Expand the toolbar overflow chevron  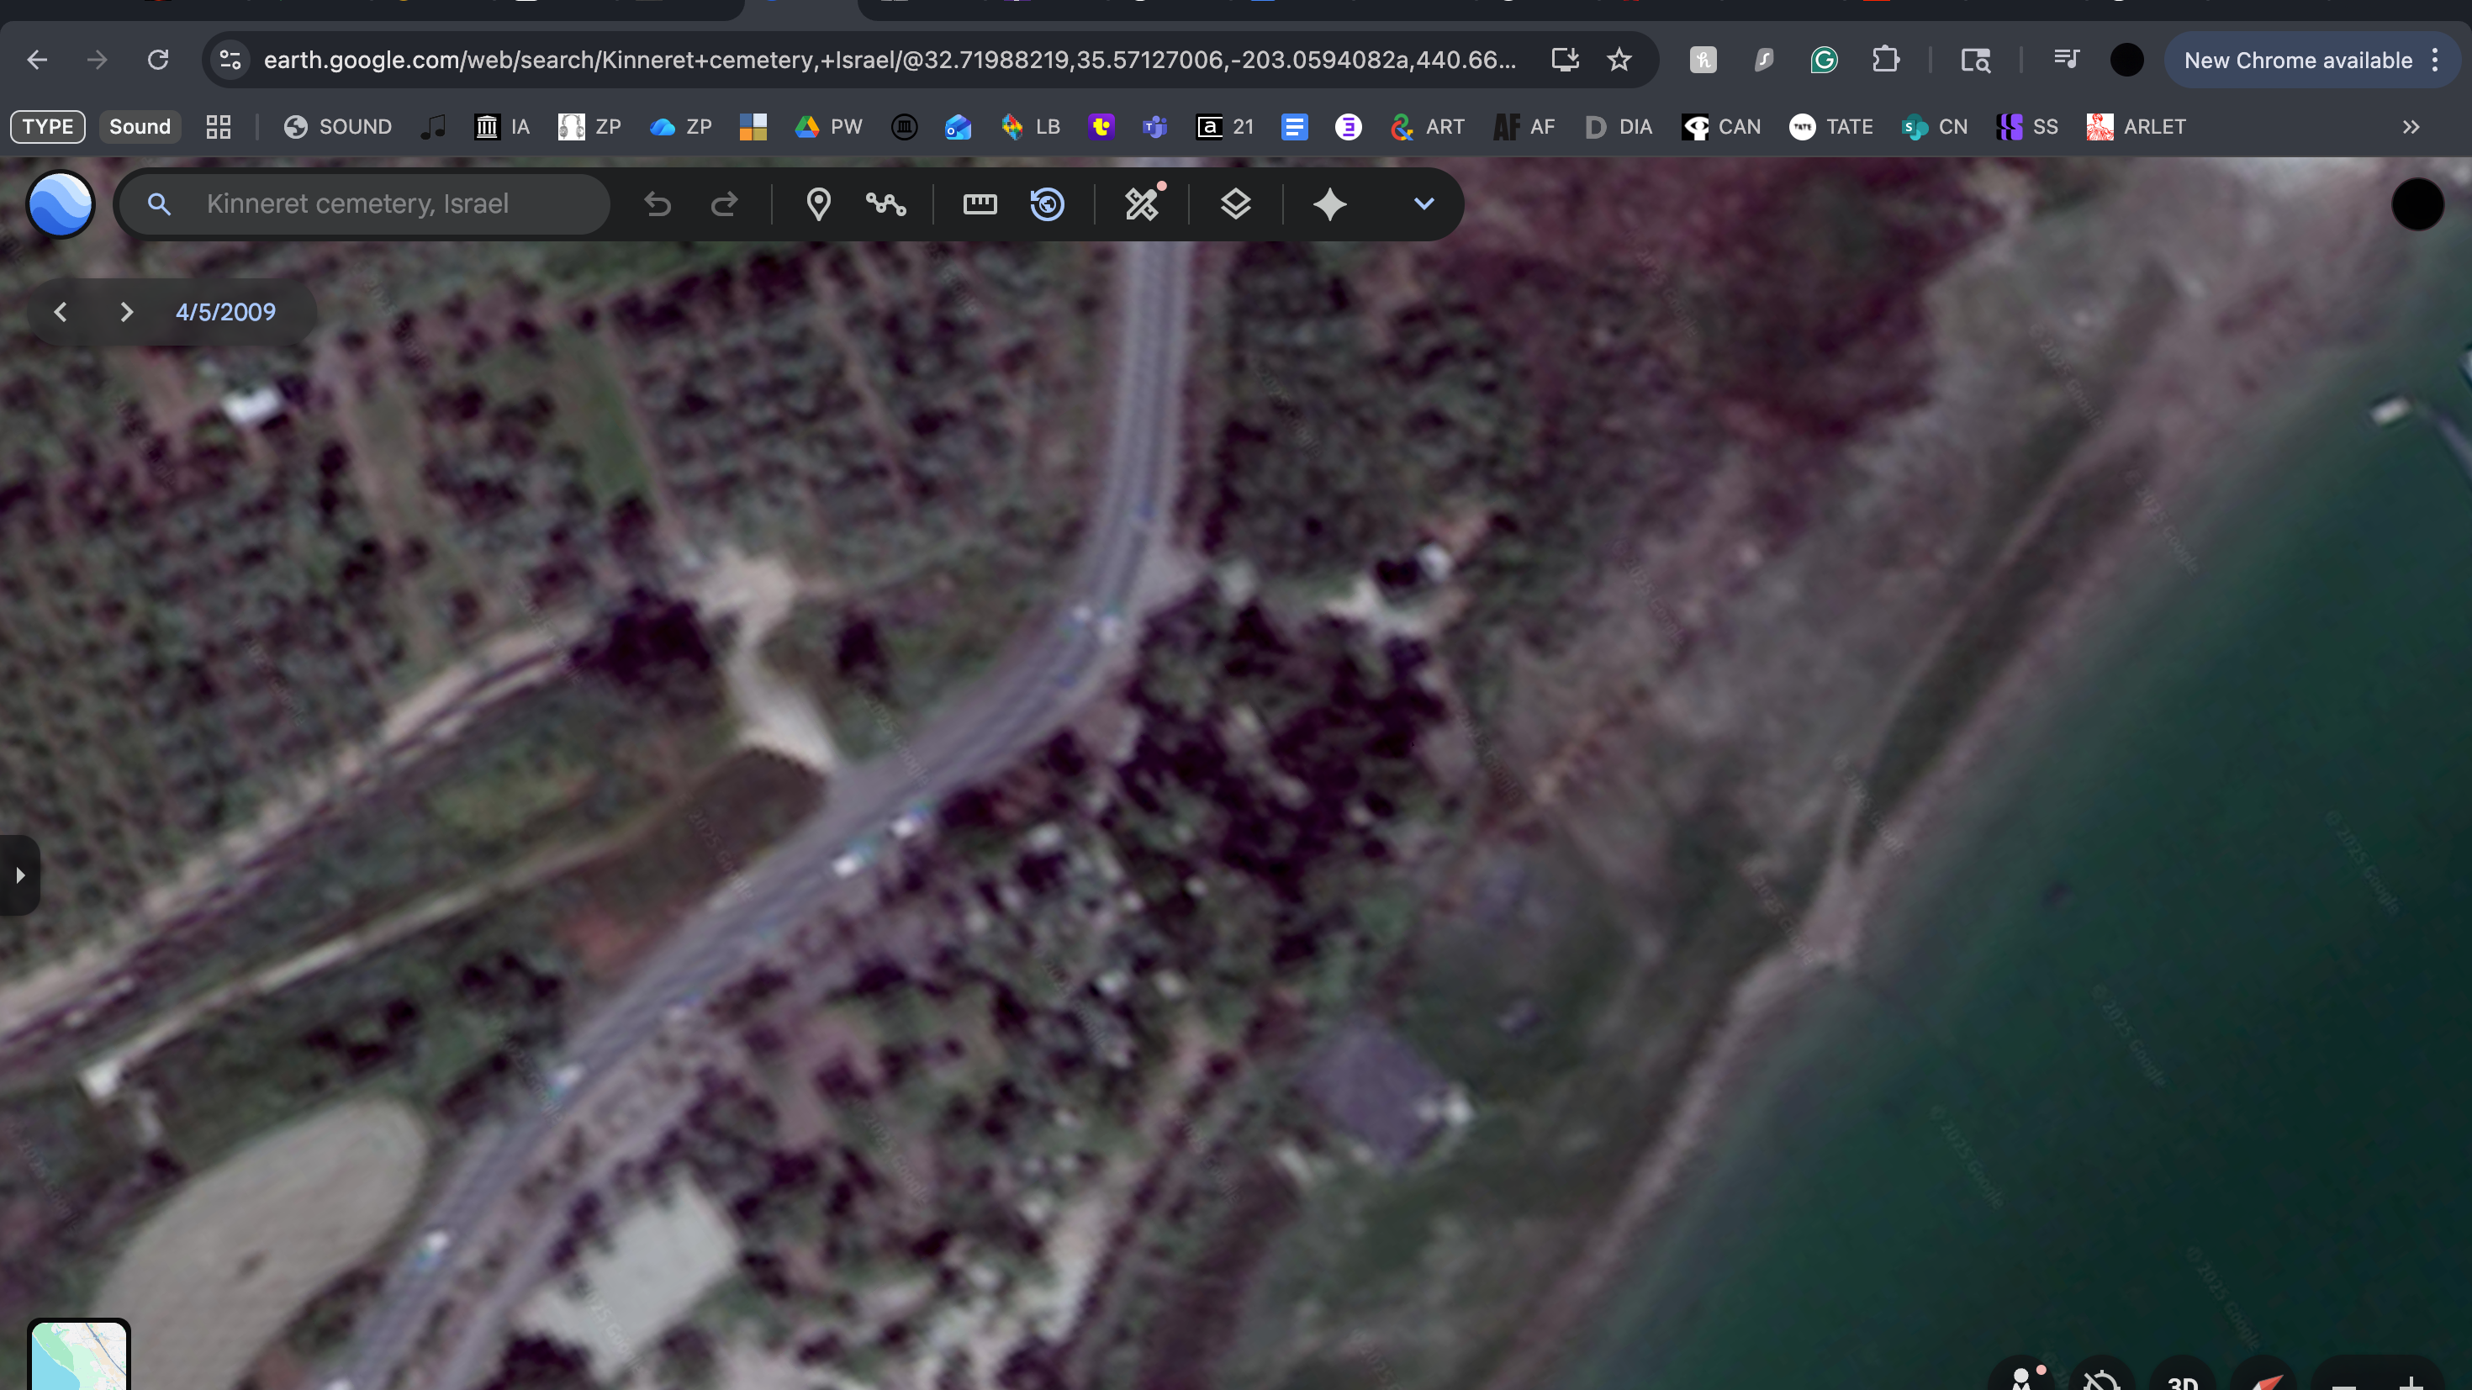(x=1424, y=203)
